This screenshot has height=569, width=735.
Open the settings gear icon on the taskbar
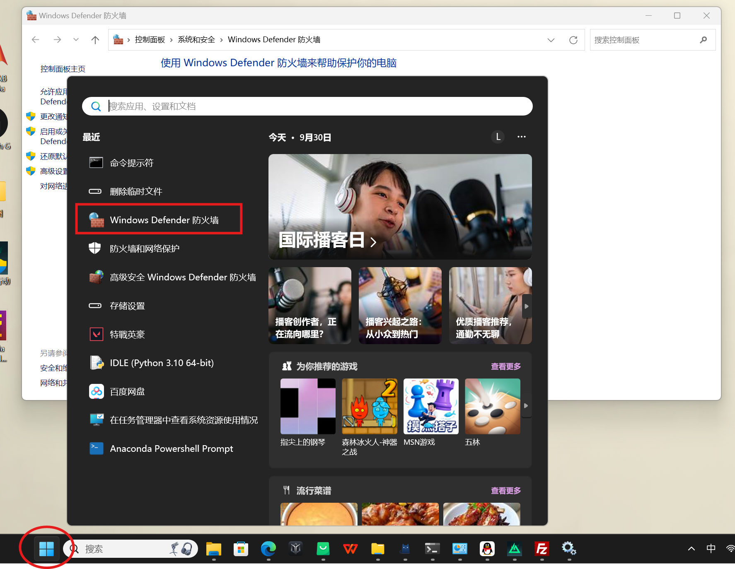coord(569,549)
